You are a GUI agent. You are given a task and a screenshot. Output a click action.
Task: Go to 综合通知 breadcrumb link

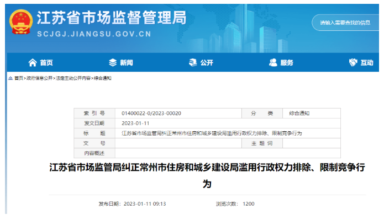click(x=103, y=78)
